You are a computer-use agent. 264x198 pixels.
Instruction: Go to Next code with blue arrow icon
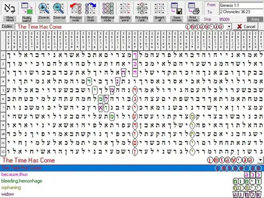pyautogui.click(x=91, y=9)
